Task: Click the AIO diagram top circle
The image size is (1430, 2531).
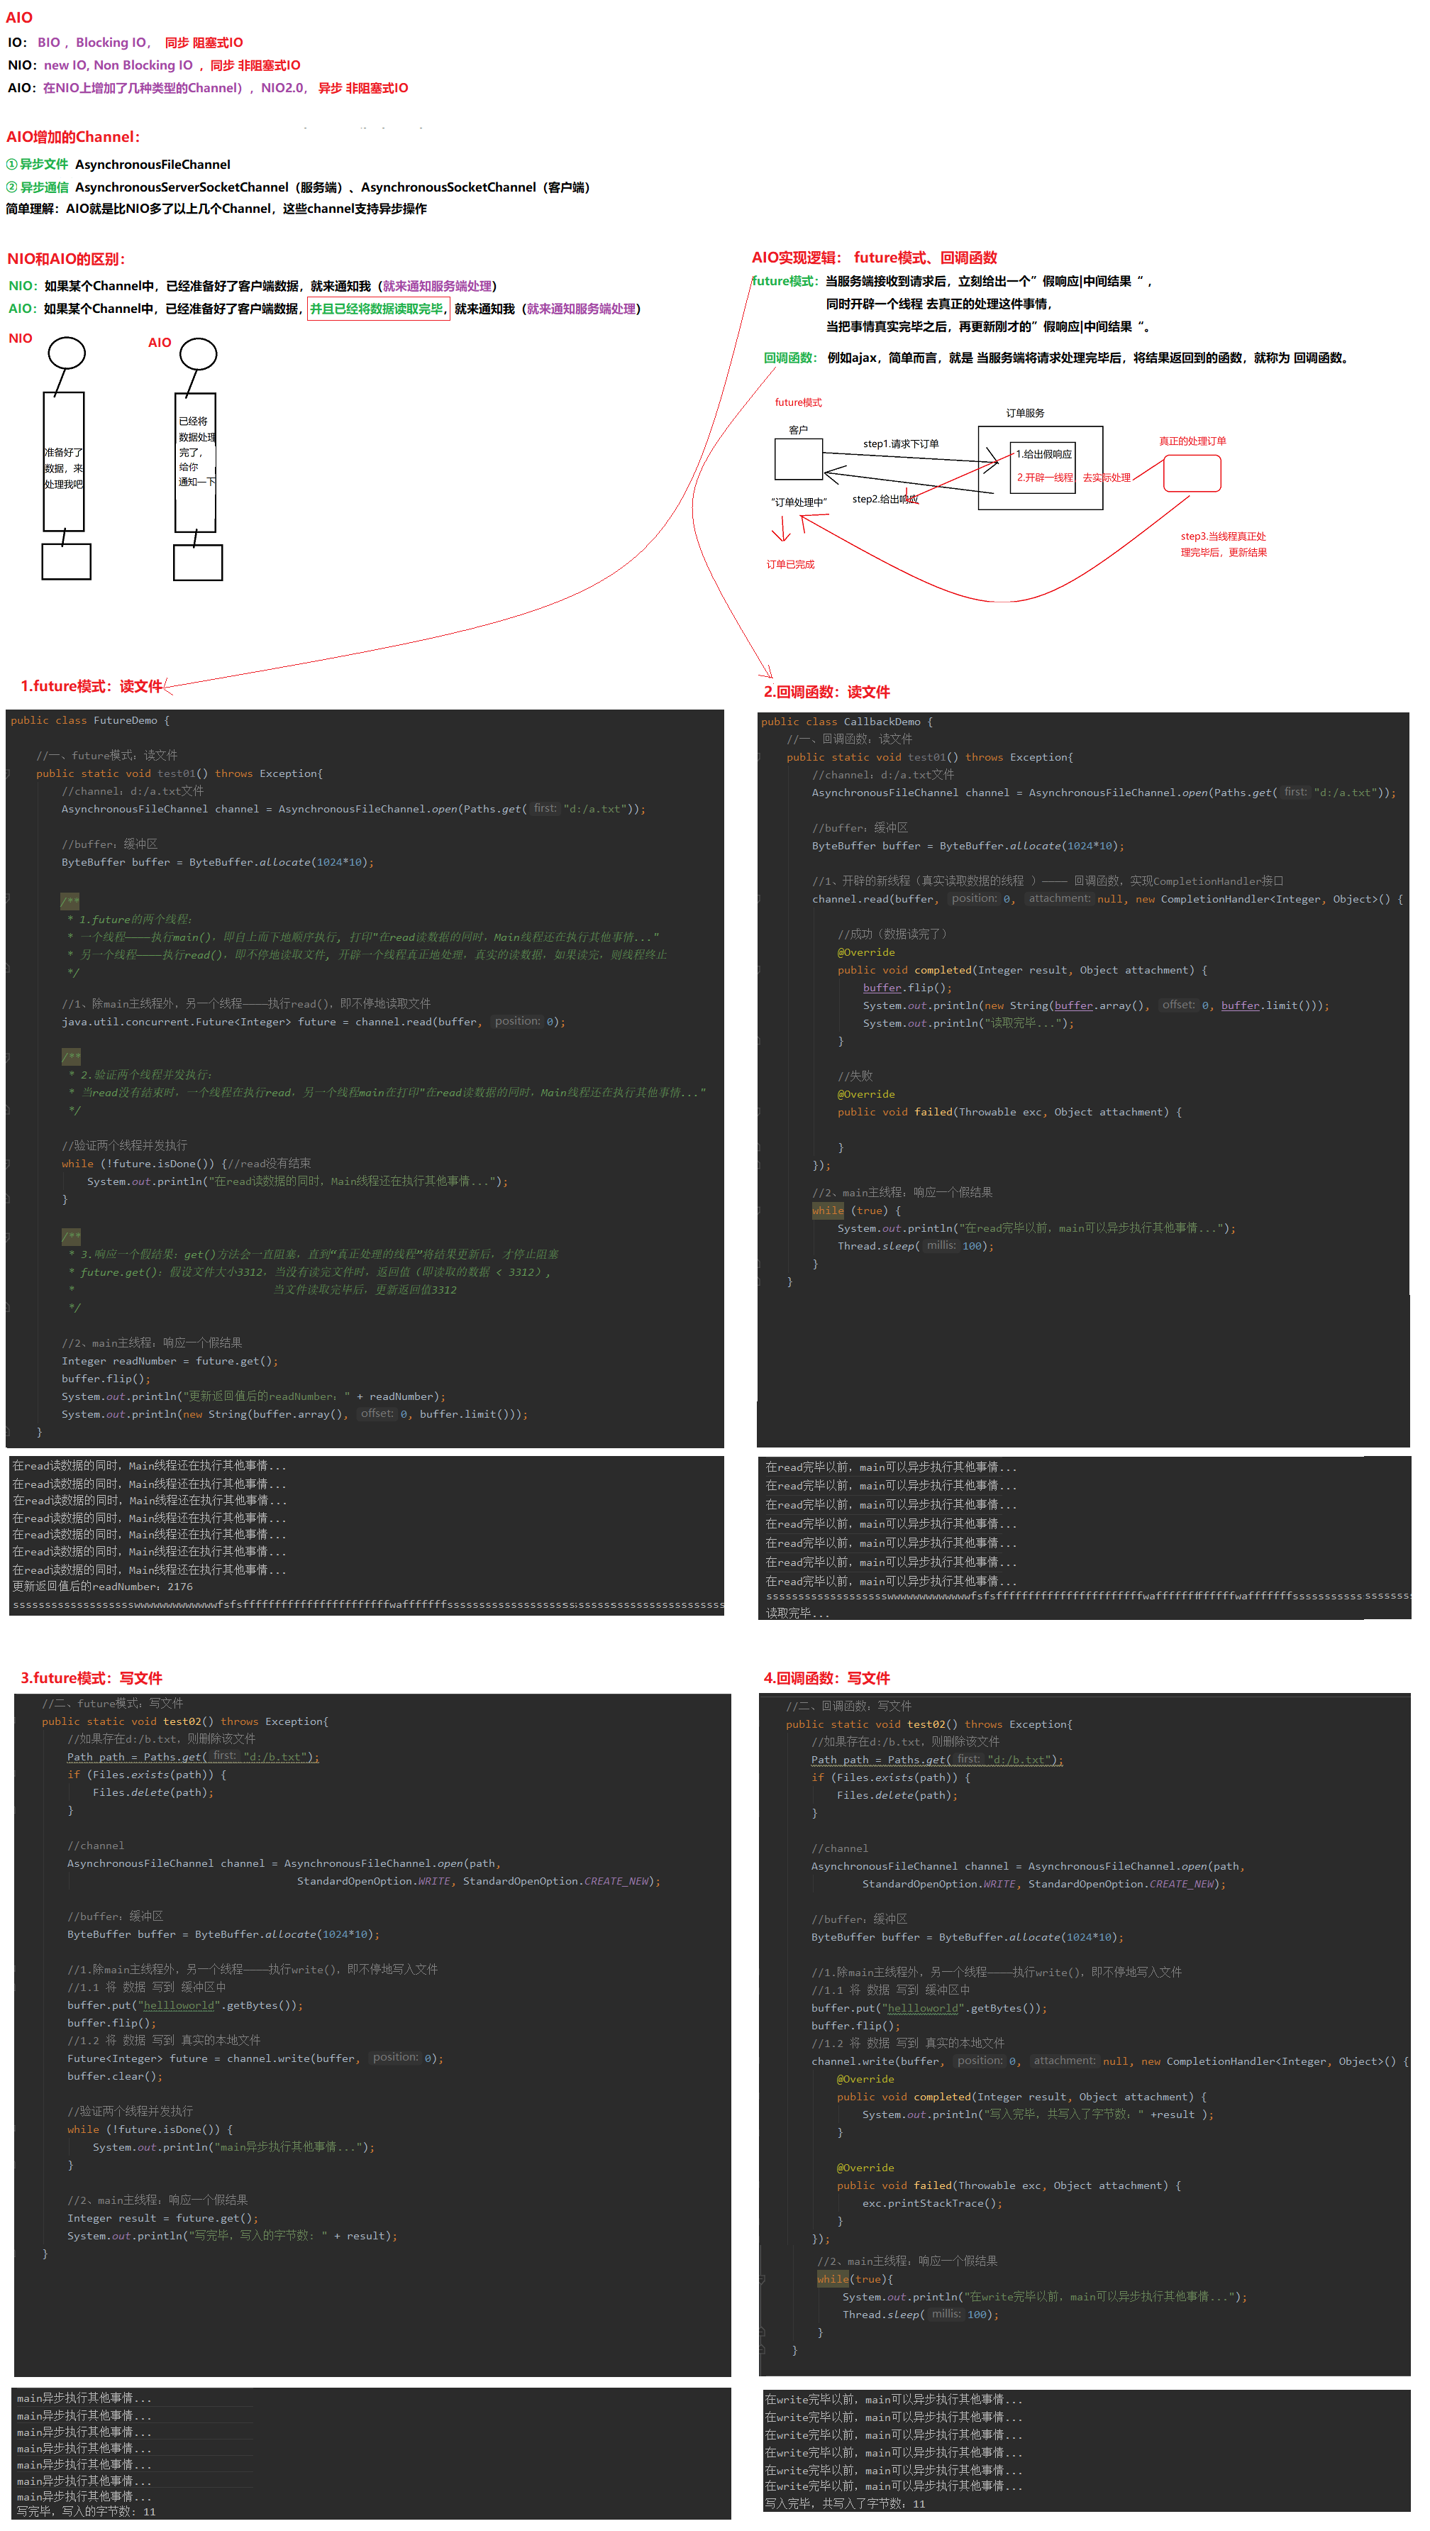Action: [197, 353]
